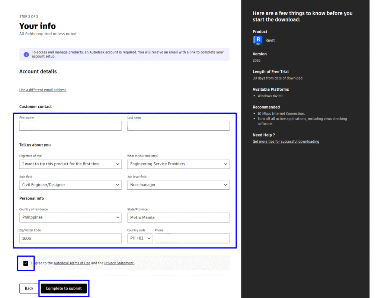
Task: Click the 'Windows 64-bit' platform text
Action: click(x=270, y=96)
